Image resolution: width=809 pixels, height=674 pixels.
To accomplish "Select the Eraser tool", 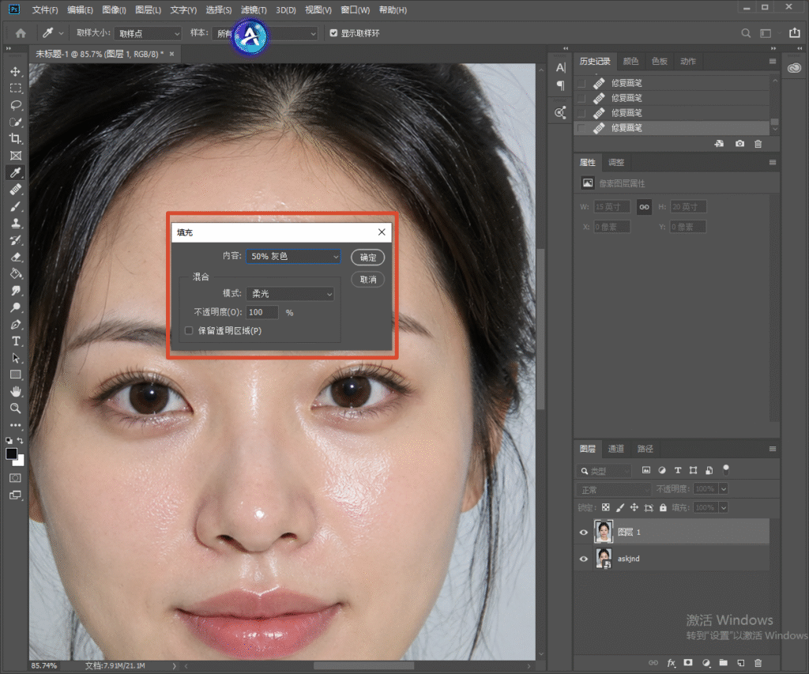I will (16, 257).
